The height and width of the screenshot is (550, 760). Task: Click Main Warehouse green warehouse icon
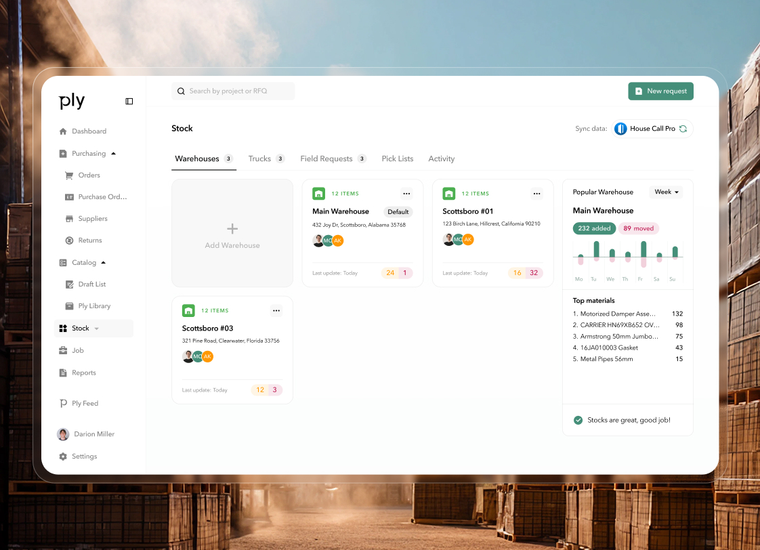pos(318,194)
